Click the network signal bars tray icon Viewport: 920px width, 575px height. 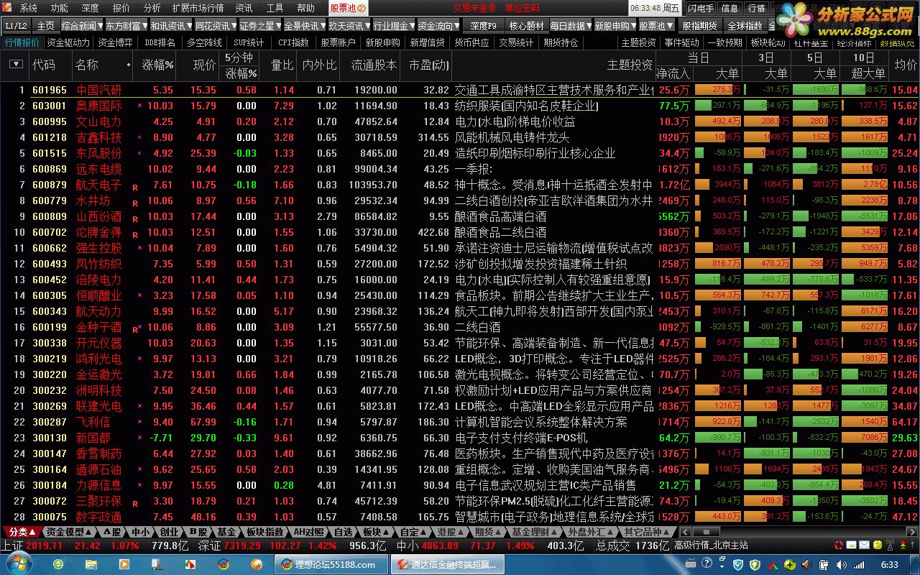coord(859,565)
